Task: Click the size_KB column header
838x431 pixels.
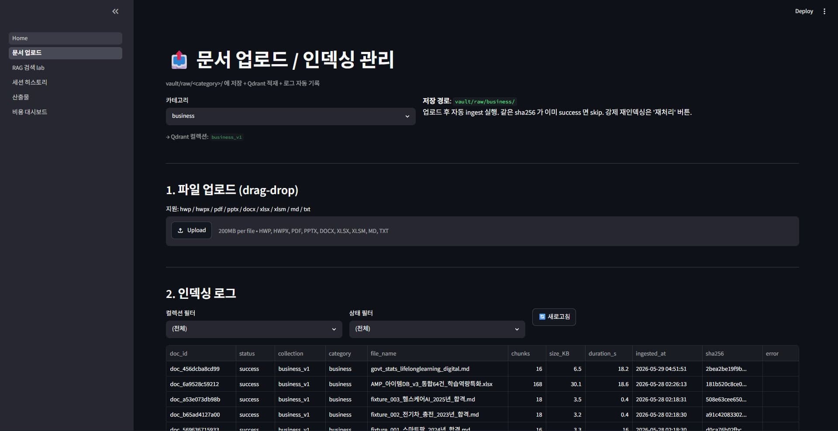Action: [x=566, y=353]
